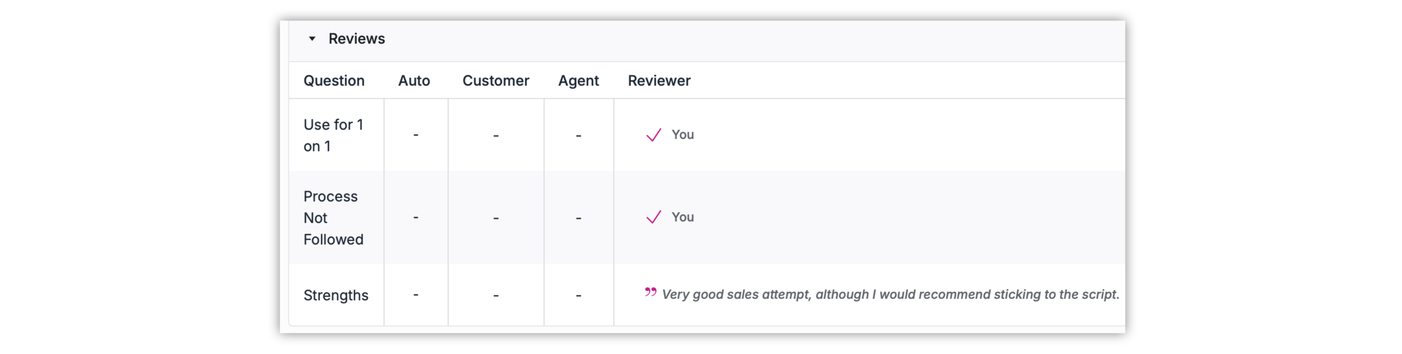Viewport: 1402px width, 354px height.
Task: Click the checkmark icon for Process Not Followed
Action: pos(653,217)
